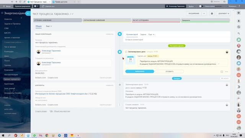Screen dimensions: 245x138
Task: Click the calendar date icon showing 04
Action: coord(130,60)
